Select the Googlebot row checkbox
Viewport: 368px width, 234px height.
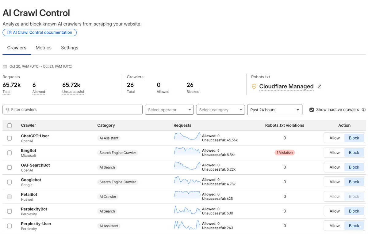tap(10, 182)
